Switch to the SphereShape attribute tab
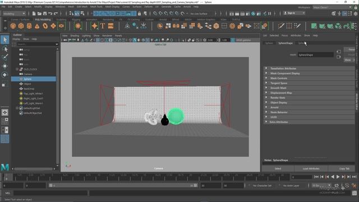Viewport: 359px width, 202px height. (286, 43)
